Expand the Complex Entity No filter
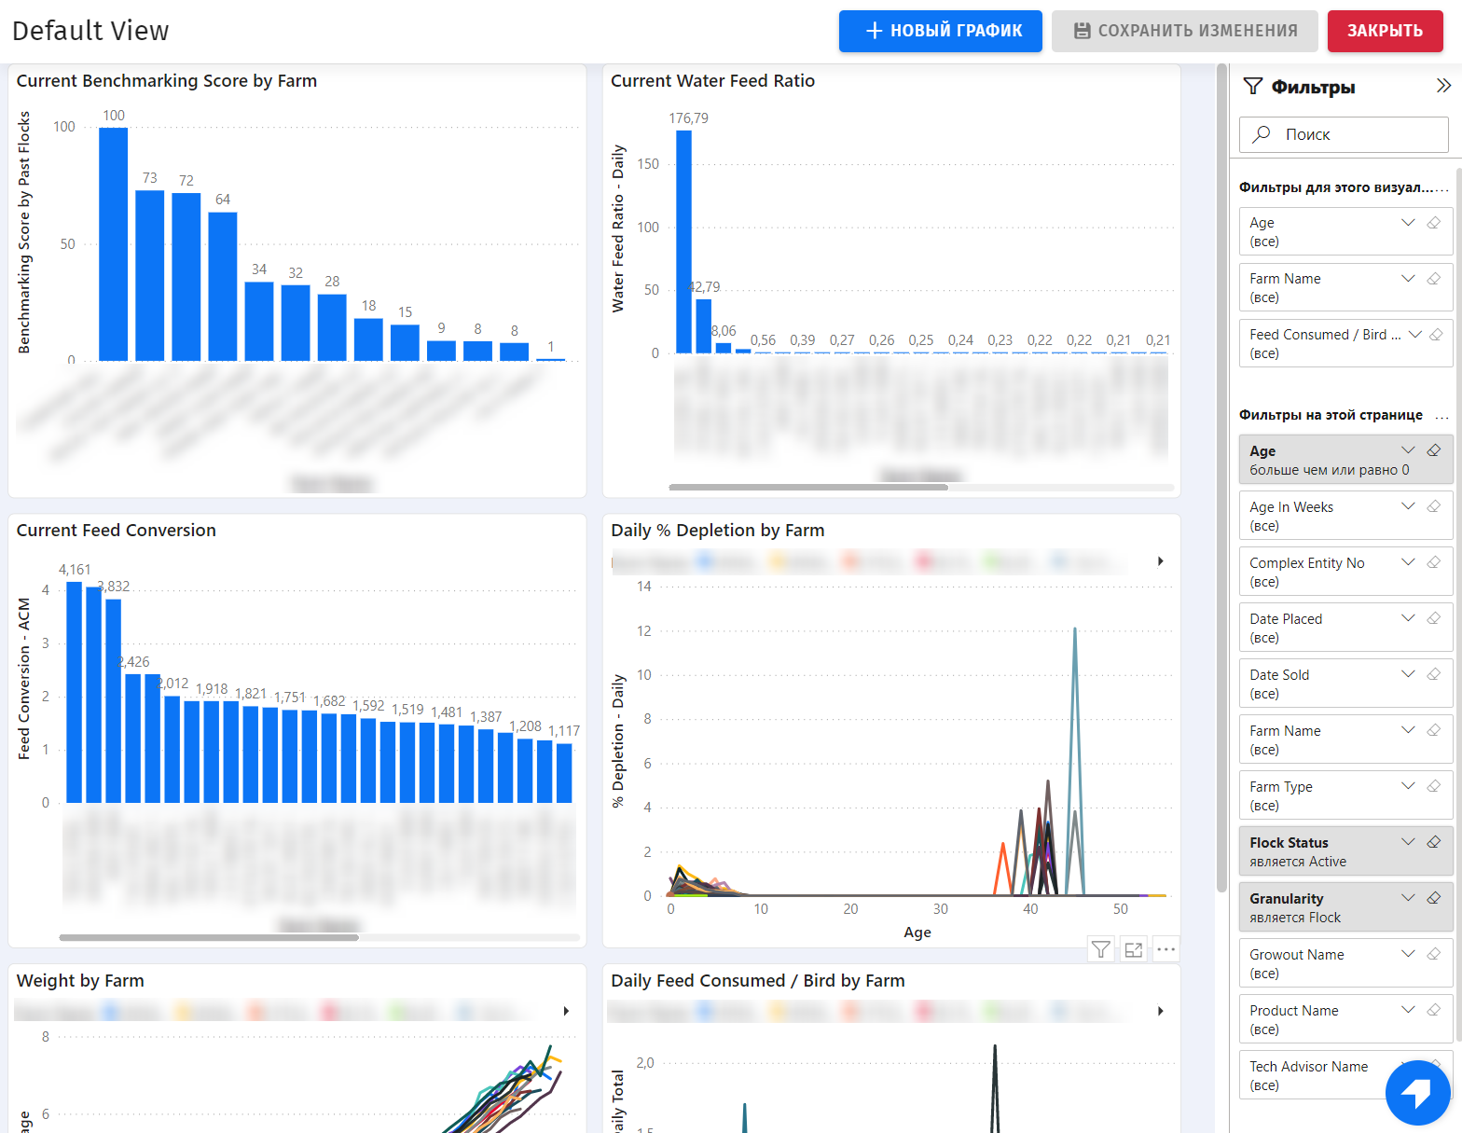 tap(1408, 562)
